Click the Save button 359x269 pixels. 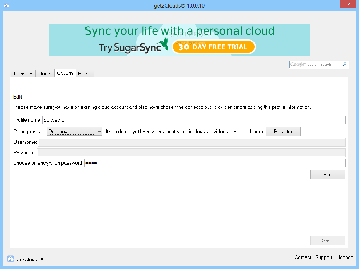click(328, 240)
